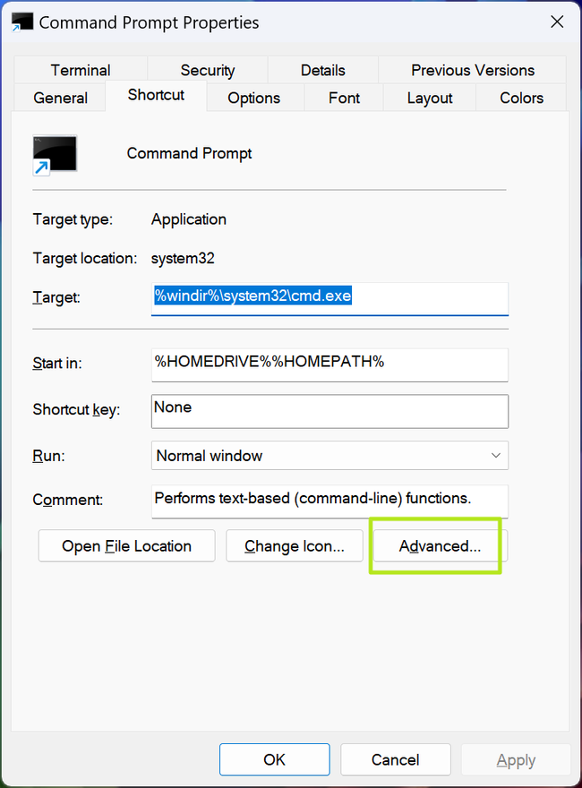Click the Target location label
Viewport: 582px width, 788px height.
coord(85,258)
